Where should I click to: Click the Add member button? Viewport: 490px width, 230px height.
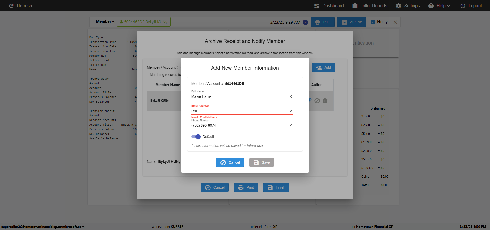(x=323, y=67)
